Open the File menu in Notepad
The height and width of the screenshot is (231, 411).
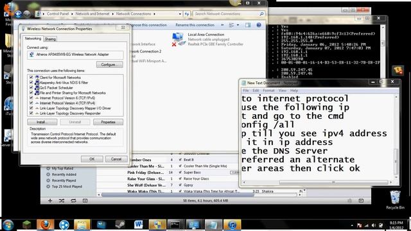(245, 90)
